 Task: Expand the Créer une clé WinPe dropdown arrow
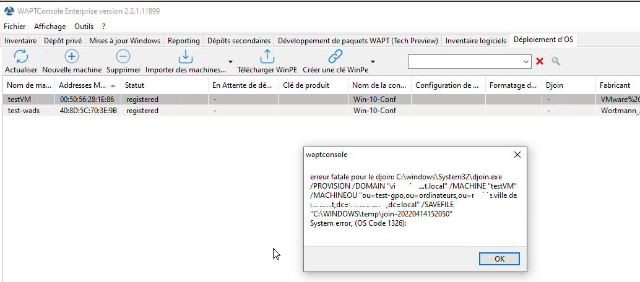pyautogui.click(x=373, y=62)
